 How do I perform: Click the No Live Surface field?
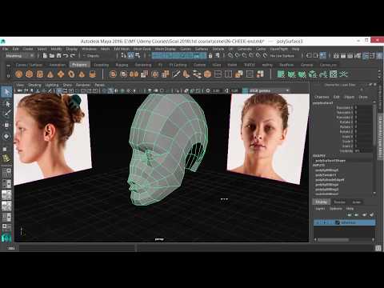(x=282, y=55)
